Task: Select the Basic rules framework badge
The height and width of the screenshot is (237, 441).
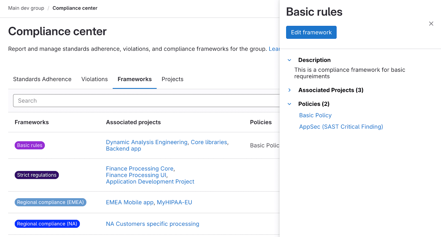Action: (x=30, y=145)
